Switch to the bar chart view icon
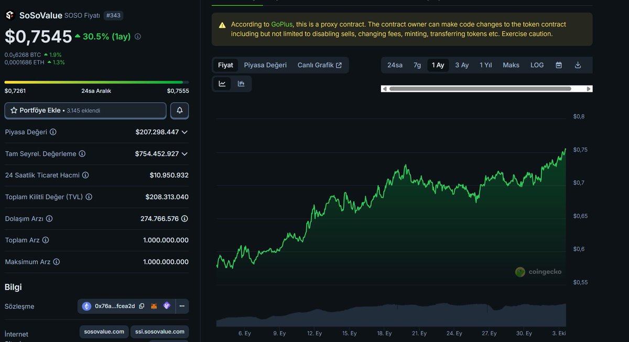629x342 pixels. pyautogui.click(x=242, y=83)
